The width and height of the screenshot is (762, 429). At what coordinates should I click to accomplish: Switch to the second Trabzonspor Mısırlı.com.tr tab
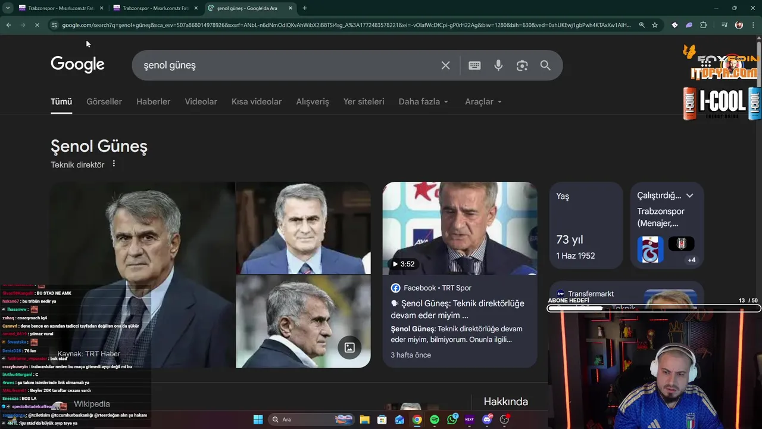point(155,8)
